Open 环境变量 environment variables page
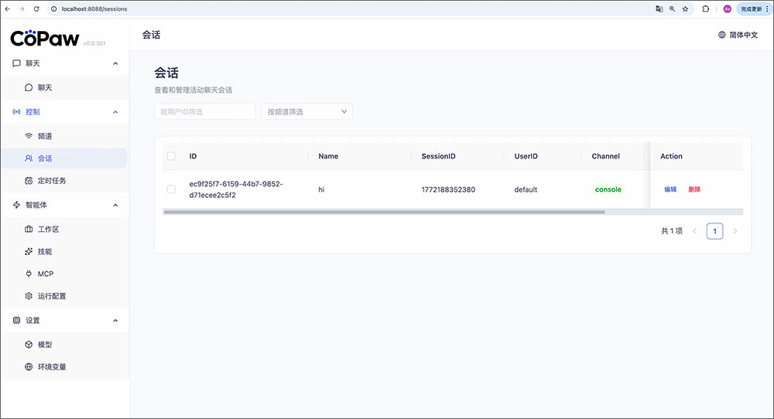This screenshot has width=774, height=419. [64, 366]
